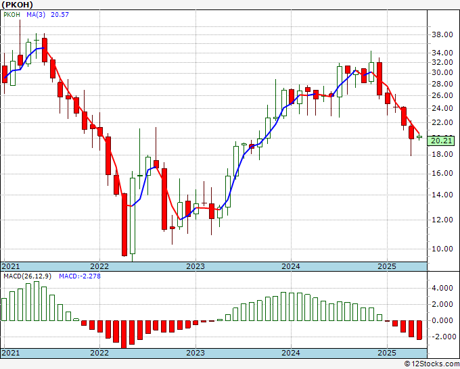Click the 18.00 price axis label

tap(442, 155)
